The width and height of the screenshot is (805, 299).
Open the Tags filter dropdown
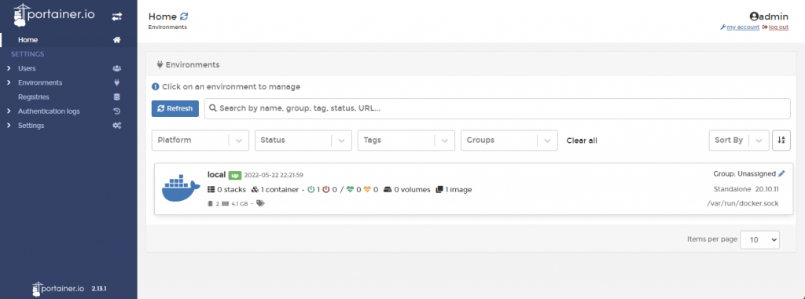406,140
